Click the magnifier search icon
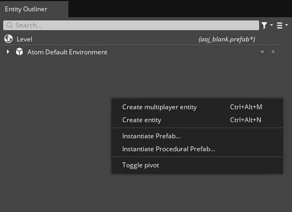Viewport: 292px width, 212px height. [10, 25]
